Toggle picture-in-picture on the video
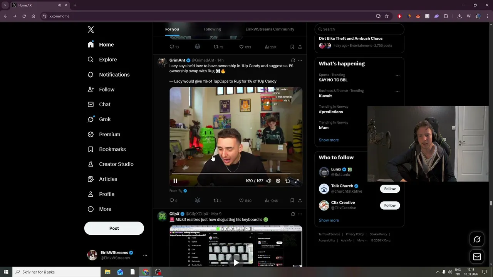Screen dimensions: 493x277 pyautogui.click(x=287, y=181)
